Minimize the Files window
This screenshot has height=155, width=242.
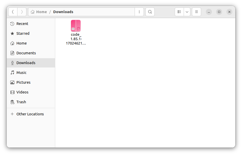click(x=209, y=12)
